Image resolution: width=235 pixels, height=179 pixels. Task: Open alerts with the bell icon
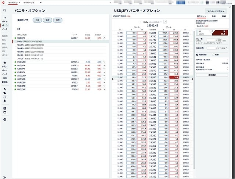coord(5,101)
